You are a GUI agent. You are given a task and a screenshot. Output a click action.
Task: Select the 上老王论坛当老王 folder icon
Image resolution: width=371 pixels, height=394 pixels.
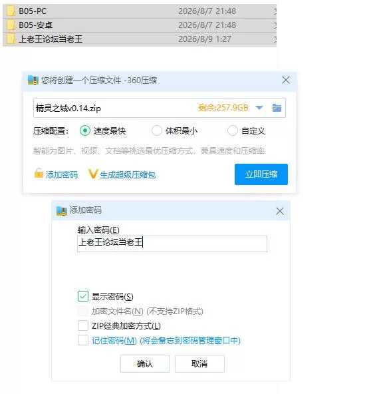pyautogui.click(x=11, y=39)
